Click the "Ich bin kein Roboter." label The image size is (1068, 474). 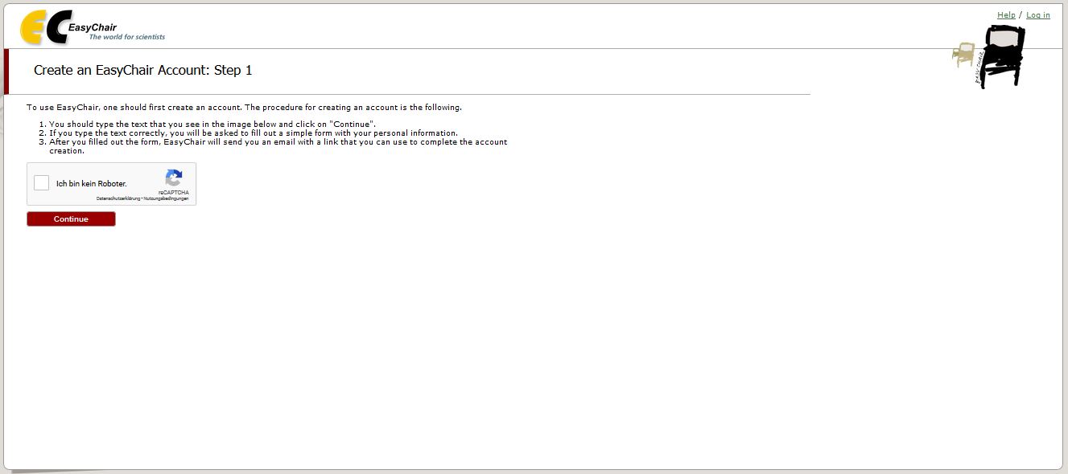[x=91, y=184]
